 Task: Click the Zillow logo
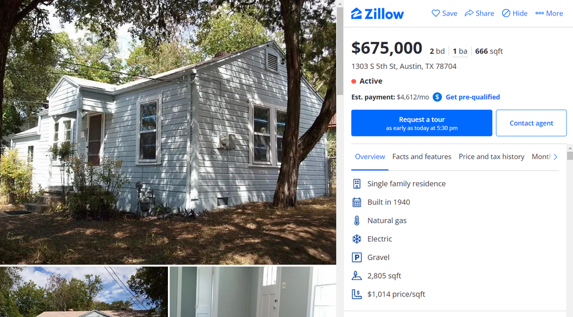377,14
